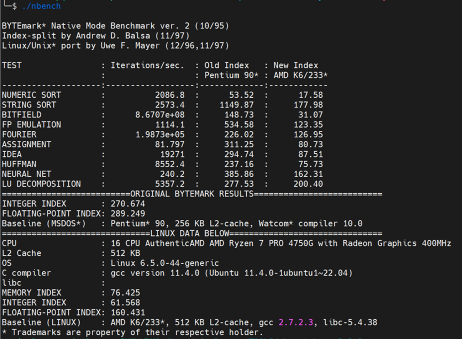The image size is (462, 339).
Task: Click BITFIELD iterations value 8.6707e+08
Action: pyautogui.click(x=160, y=115)
